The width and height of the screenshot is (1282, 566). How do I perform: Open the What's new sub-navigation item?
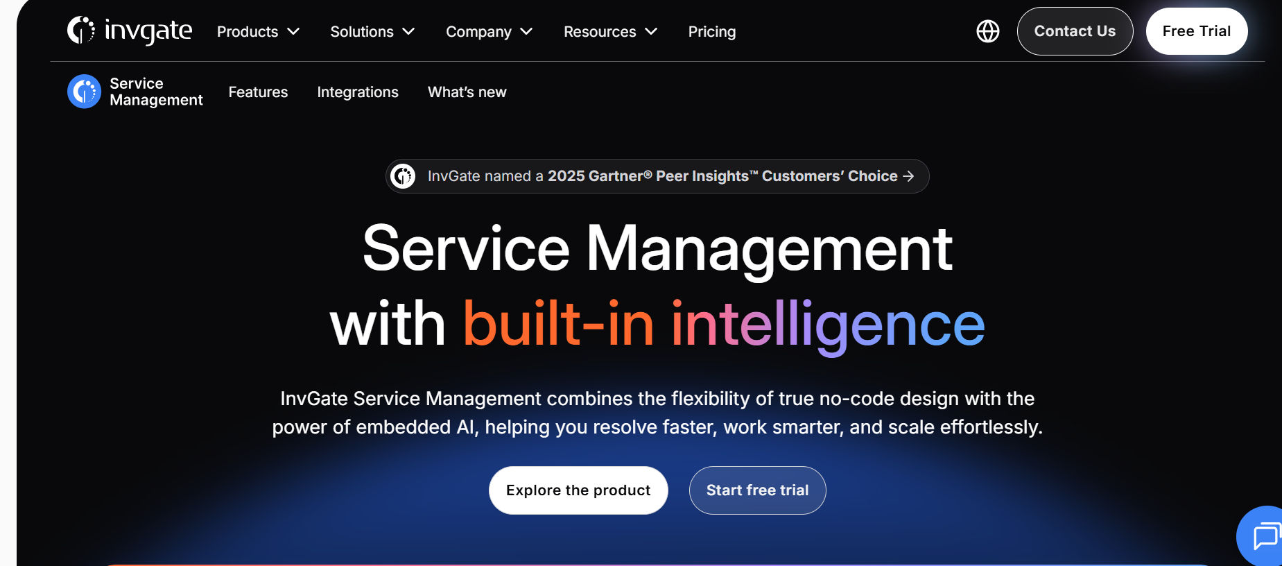pyautogui.click(x=467, y=92)
